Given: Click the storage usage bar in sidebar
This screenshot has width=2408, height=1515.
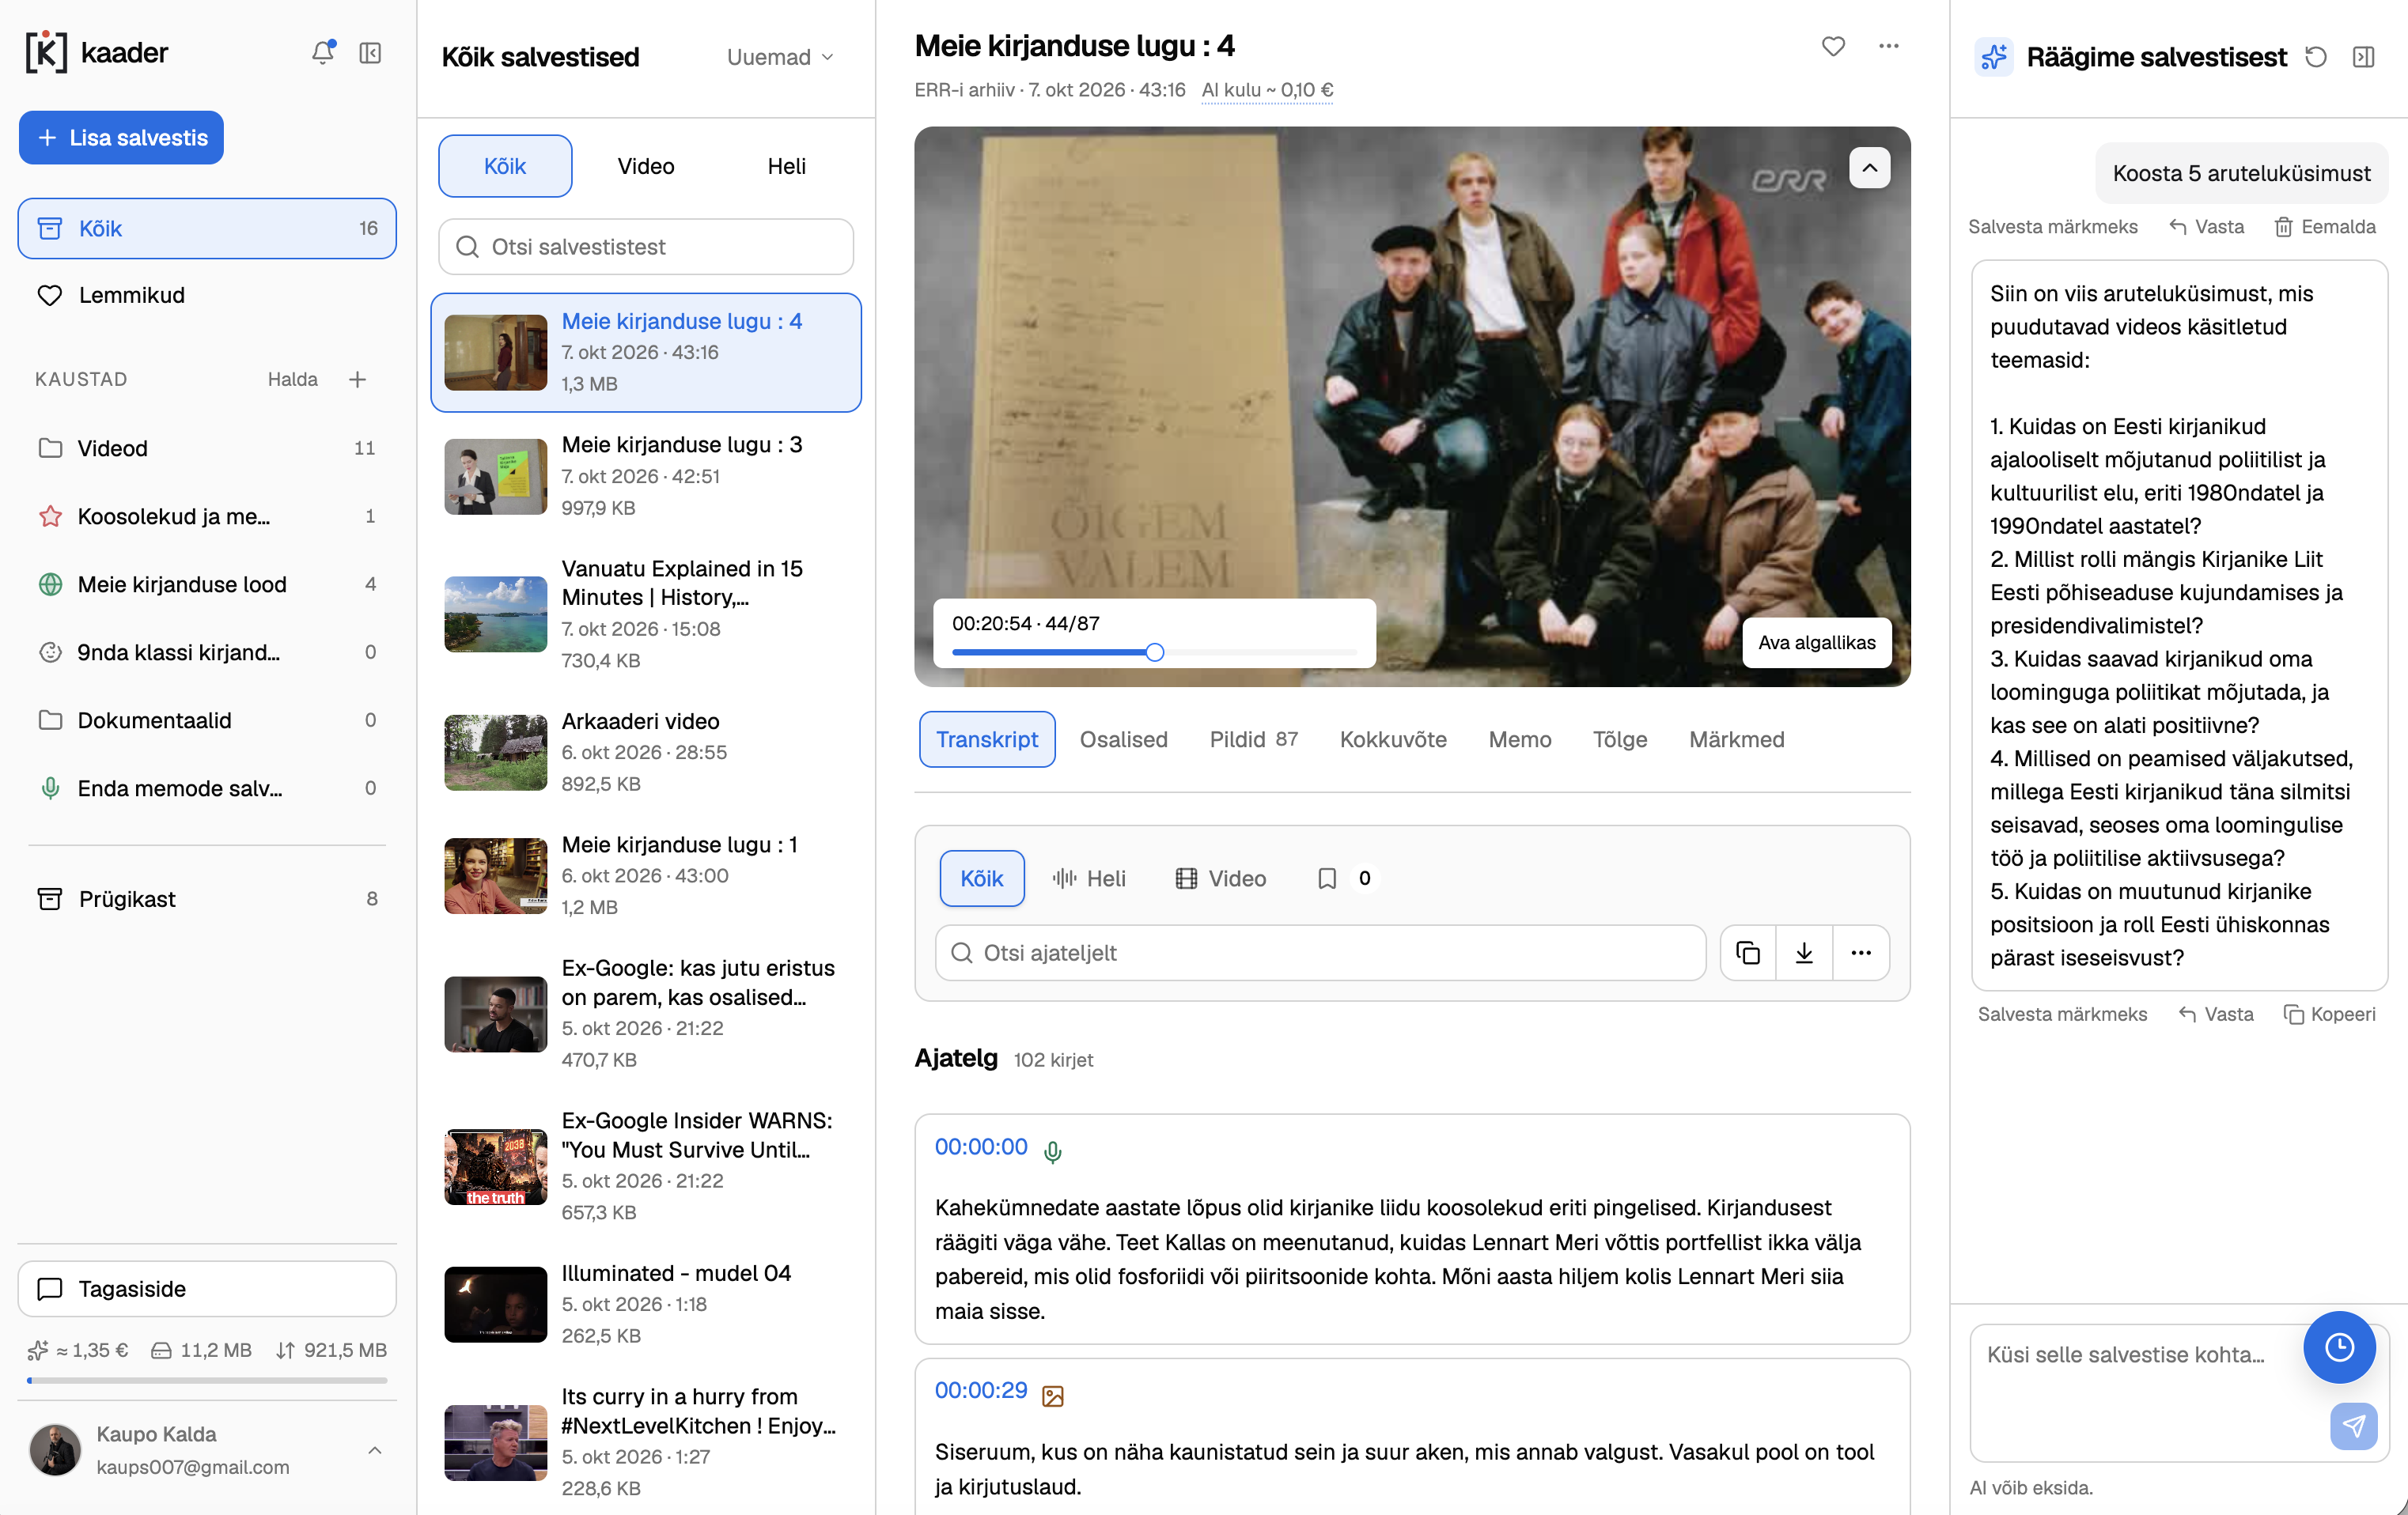Looking at the screenshot, I should tap(207, 1380).
